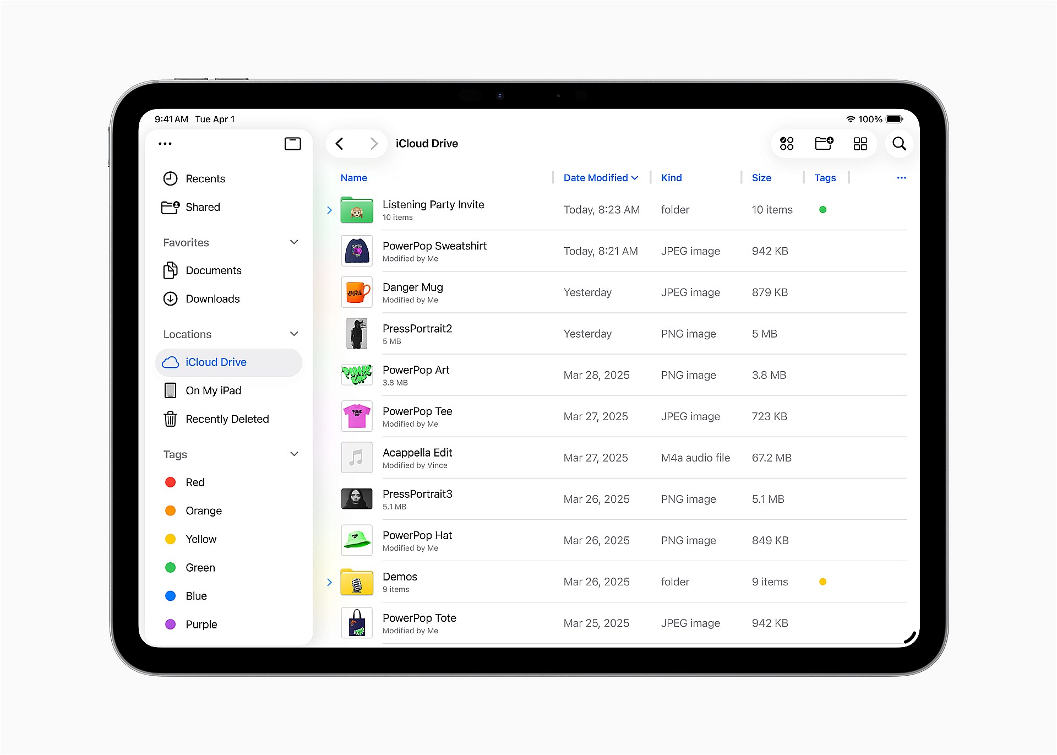Switch to grid view icon
Image resolution: width=1057 pixels, height=755 pixels.
tap(860, 144)
